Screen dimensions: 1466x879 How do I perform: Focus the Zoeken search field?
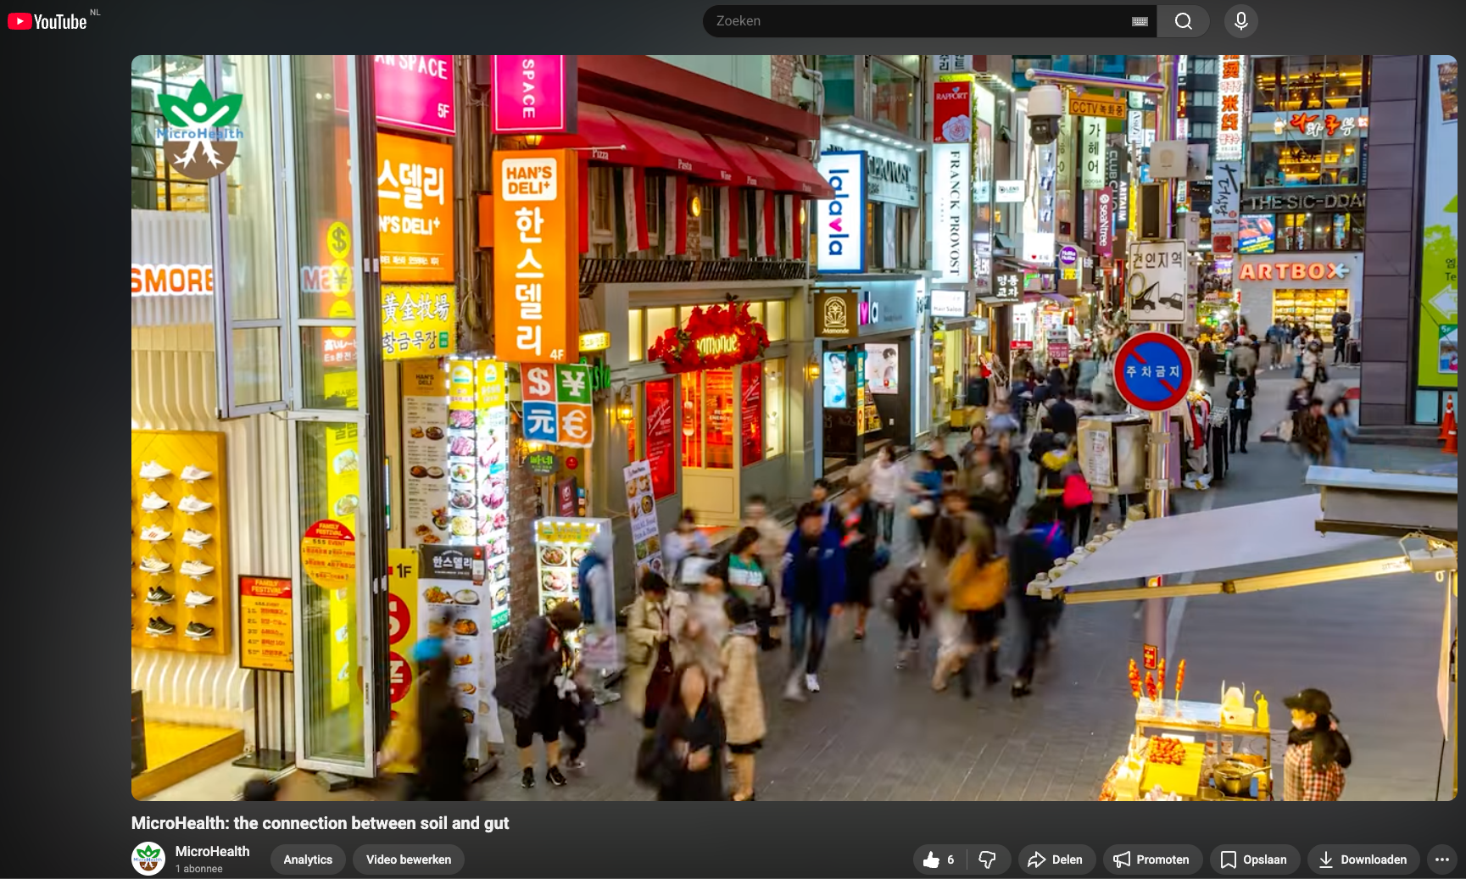coord(916,21)
